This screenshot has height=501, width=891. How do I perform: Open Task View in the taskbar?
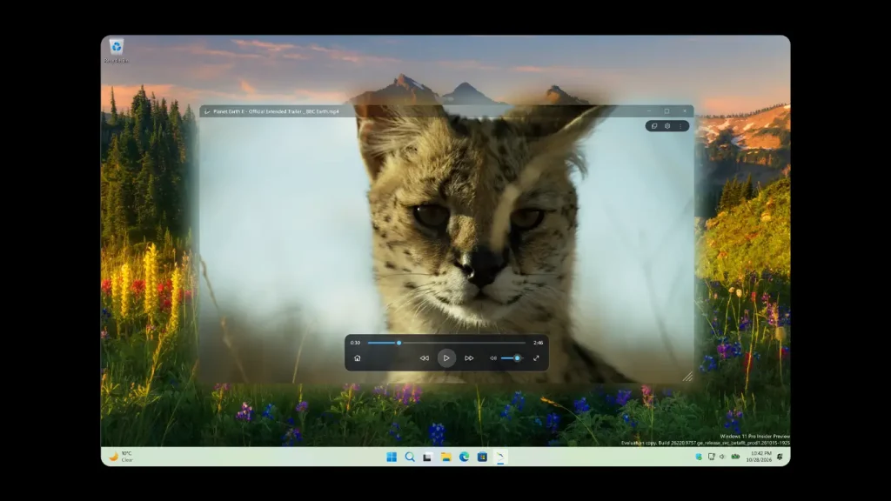(427, 458)
